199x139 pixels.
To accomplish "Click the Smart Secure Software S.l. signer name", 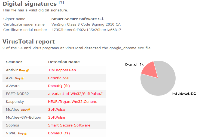I will 78,19.
